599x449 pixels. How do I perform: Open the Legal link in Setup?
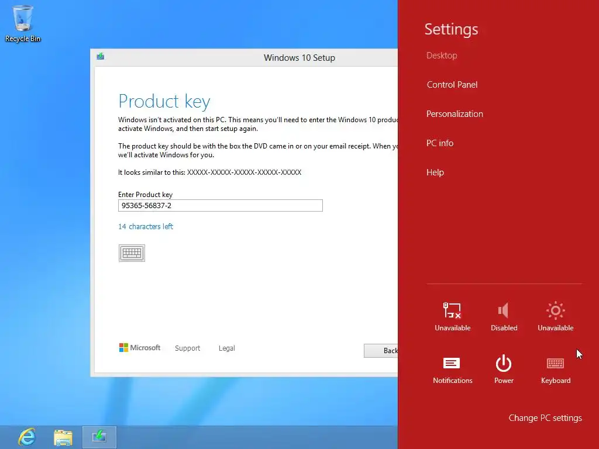click(227, 348)
